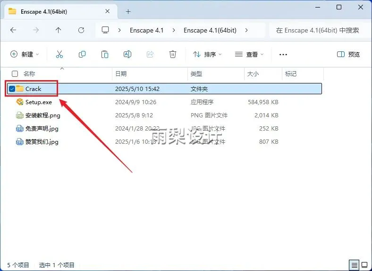The image size is (372, 271).
Task: Open the 新建 (New) dropdown
Action: click(x=25, y=54)
